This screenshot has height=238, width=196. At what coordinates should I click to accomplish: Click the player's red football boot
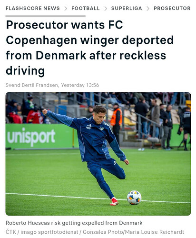[x=114, y=201]
